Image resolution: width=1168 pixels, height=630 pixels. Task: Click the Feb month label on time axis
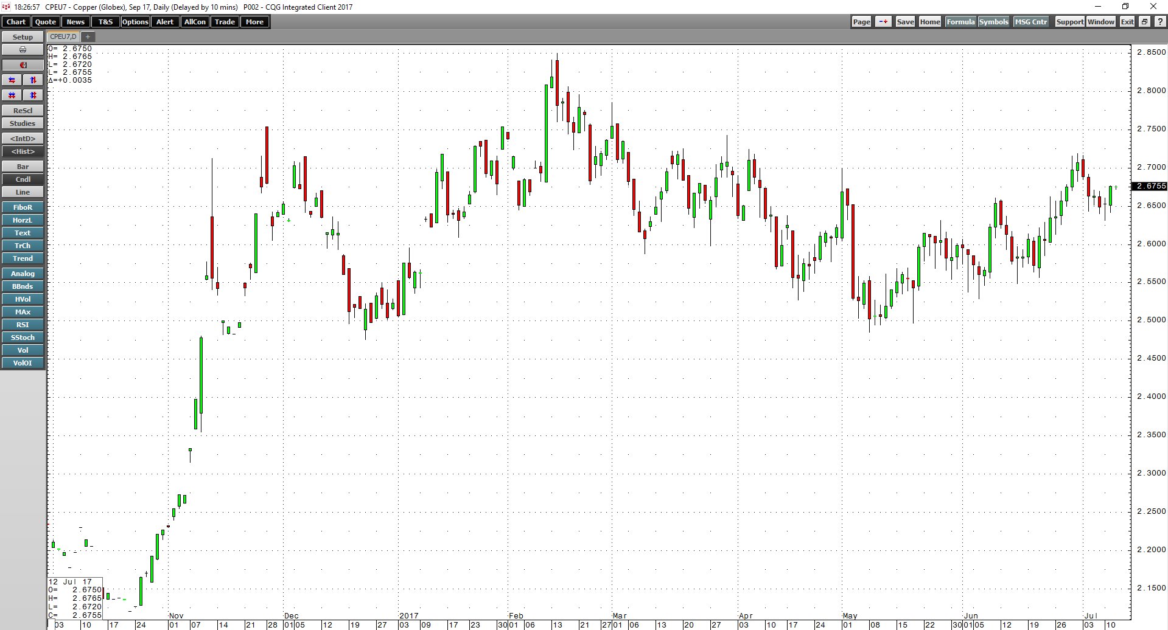[x=516, y=616]
